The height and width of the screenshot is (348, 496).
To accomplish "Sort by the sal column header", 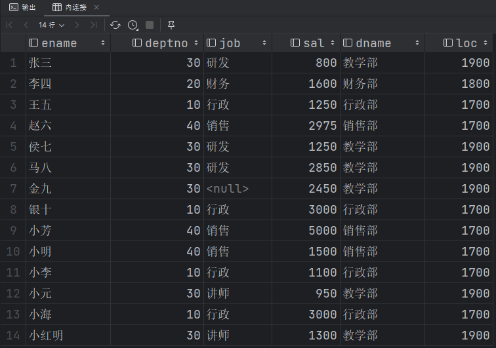I will pos(306,43).
